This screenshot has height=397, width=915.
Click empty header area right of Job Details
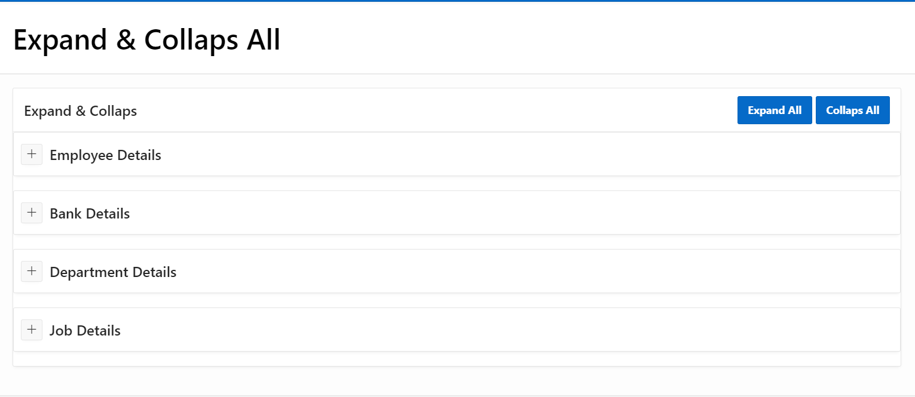pyautogui.click(x=508, y=330)
